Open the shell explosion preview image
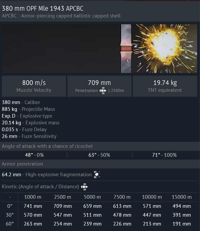The image size is (200, 231). (x=99, y=48)
